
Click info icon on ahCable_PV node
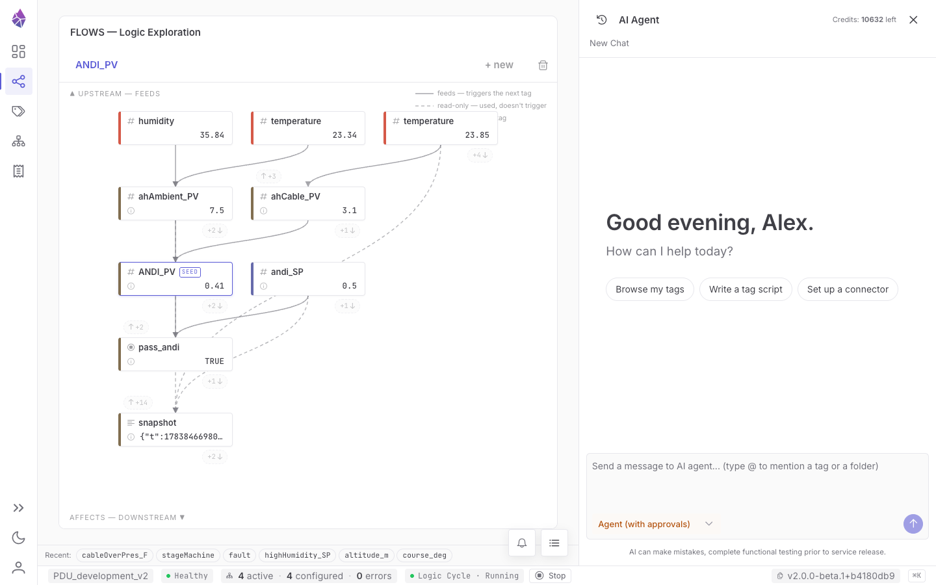tap(264, 211)
